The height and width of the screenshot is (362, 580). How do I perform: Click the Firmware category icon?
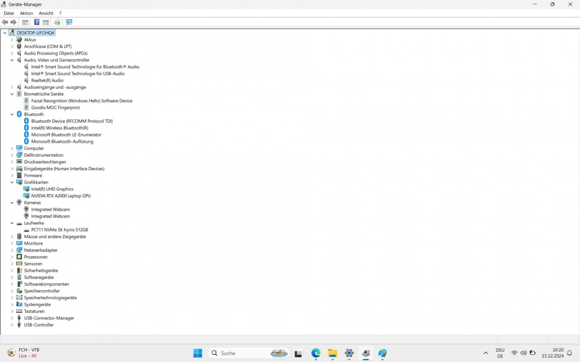(x=19, y=175)
